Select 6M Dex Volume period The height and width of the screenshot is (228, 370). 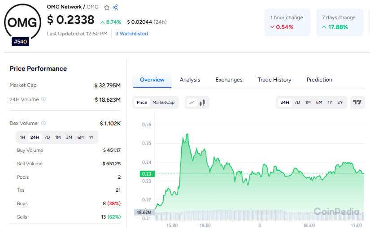80,137
